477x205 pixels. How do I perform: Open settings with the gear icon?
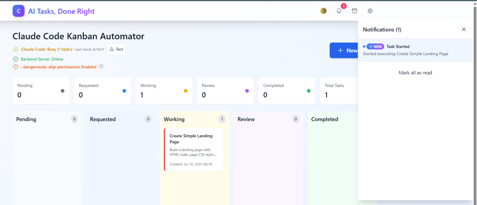tap(370, 11)
